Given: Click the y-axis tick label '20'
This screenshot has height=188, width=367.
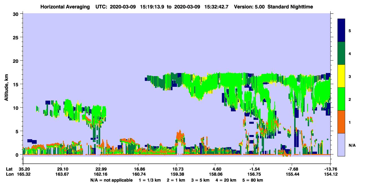Looking at the screenshot, I should [x=16, y=61].
